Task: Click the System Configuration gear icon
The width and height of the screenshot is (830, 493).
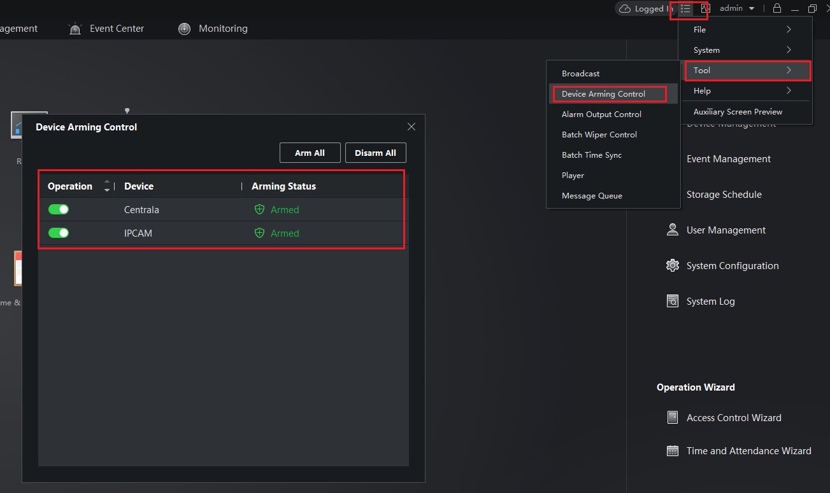Action: pyautogui.click(x=672, y=265)
